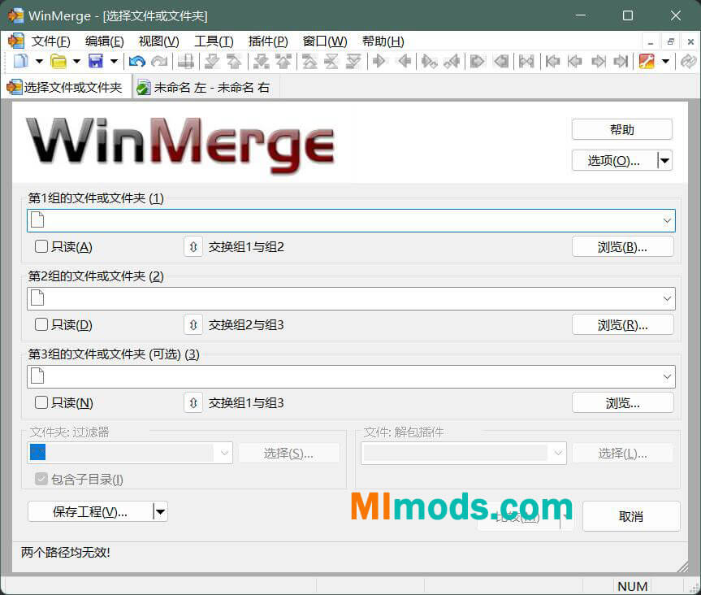The width and height of the screenshot is (701, 595).
Task: Click the 取消 cancel button
Action: pos(631,516)
